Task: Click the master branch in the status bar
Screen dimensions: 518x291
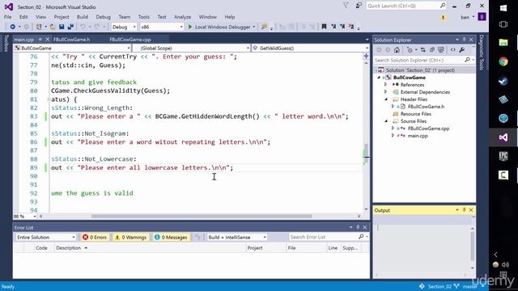Action: (x=469, y=286)
